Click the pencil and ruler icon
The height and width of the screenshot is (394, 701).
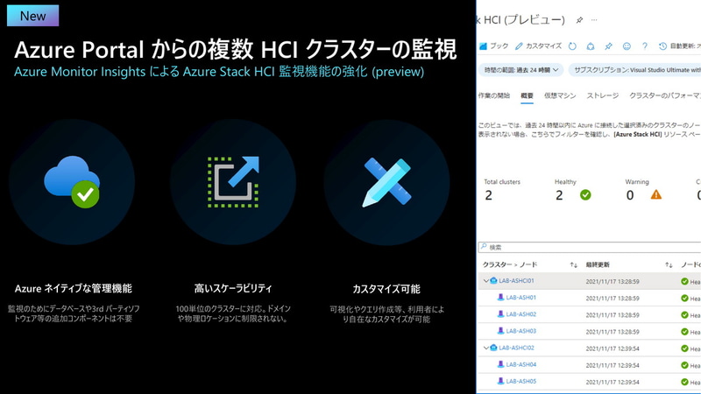pos(387,183)
